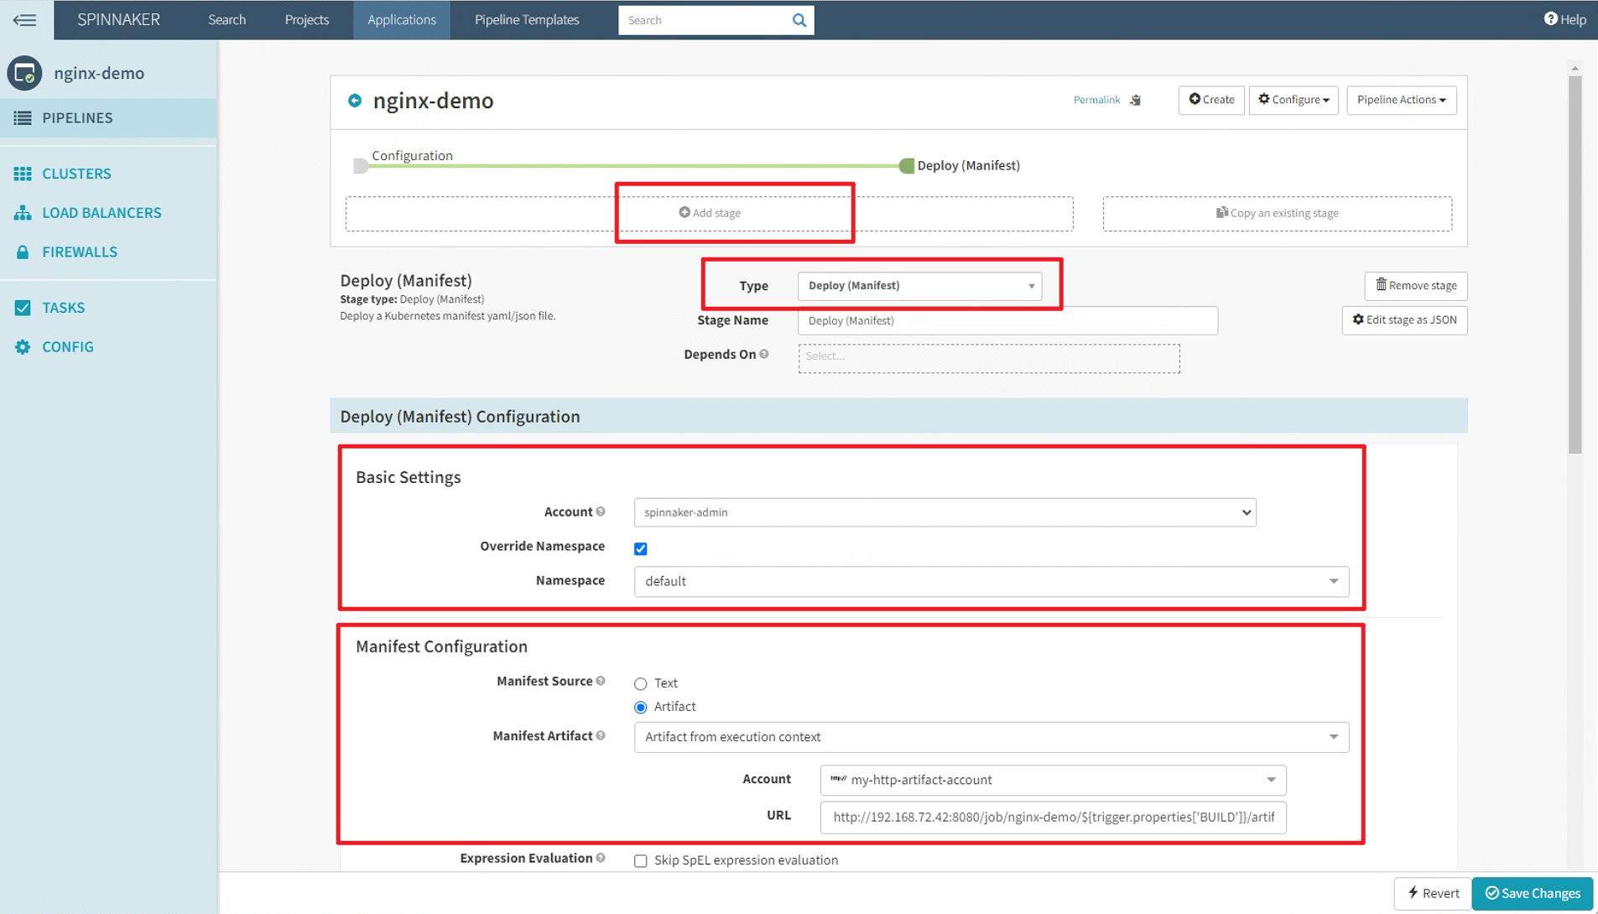Viewport: 1598px width, 914px height.
Task: Open the Depends On select field
Action: pyautogui.click(x=989, y=358)
